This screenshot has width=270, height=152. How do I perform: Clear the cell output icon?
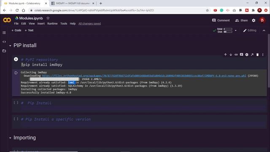[x=16, y=73]
